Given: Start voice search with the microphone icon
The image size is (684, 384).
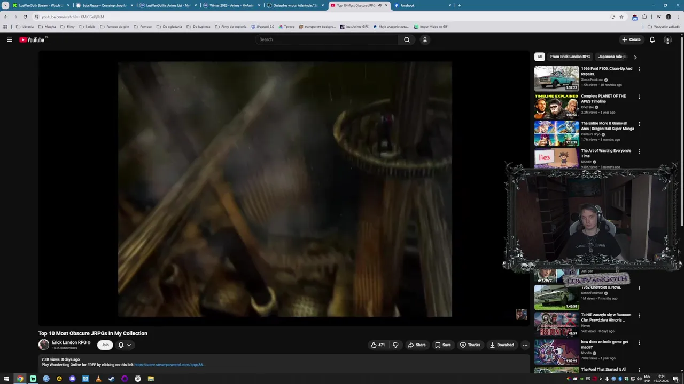Looking at the screenshot, I should tap(425, 39).
